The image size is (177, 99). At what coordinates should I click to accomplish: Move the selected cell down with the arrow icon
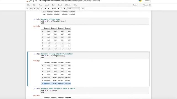click(48, 9)
